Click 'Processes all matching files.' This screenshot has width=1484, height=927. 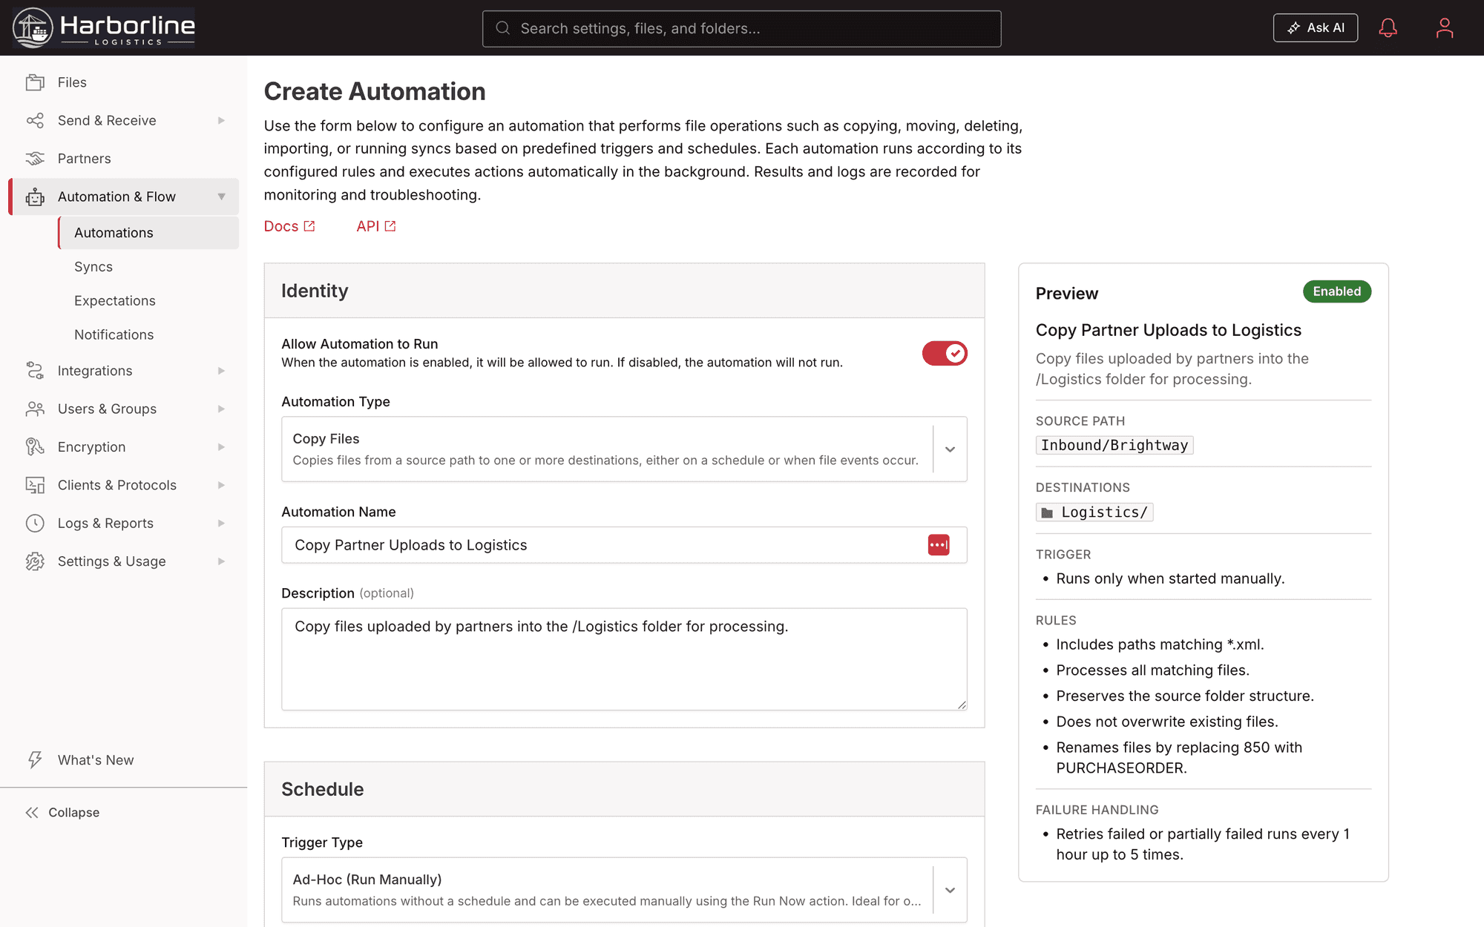click(x=1153, y=670)
